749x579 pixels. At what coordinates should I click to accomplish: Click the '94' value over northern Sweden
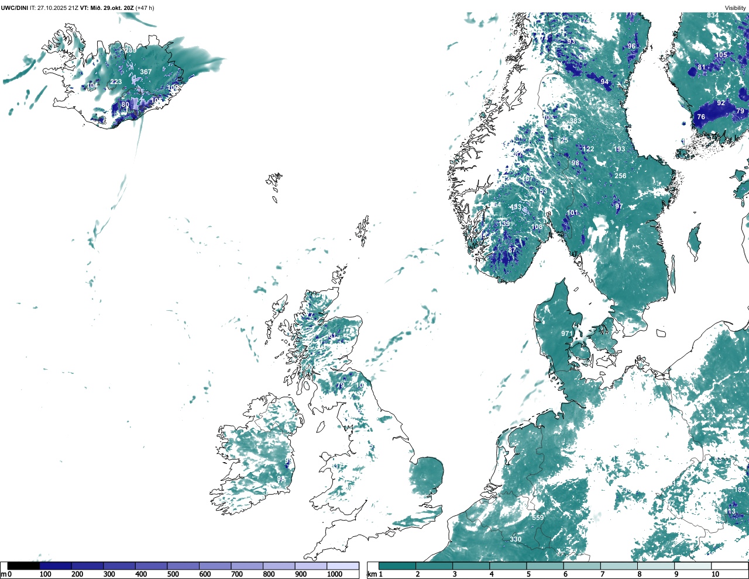[x=604, y=82]
